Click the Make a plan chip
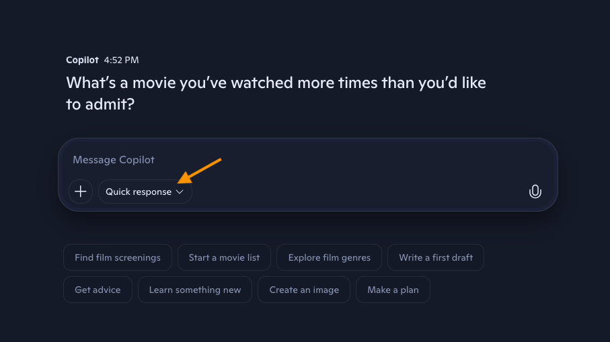 pyautogui.click(x=393, y=290)
